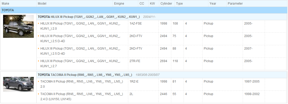Viewport: 288px width, 104px height.
Task: Select year range 1998-2002
Action: pos(252,94)
